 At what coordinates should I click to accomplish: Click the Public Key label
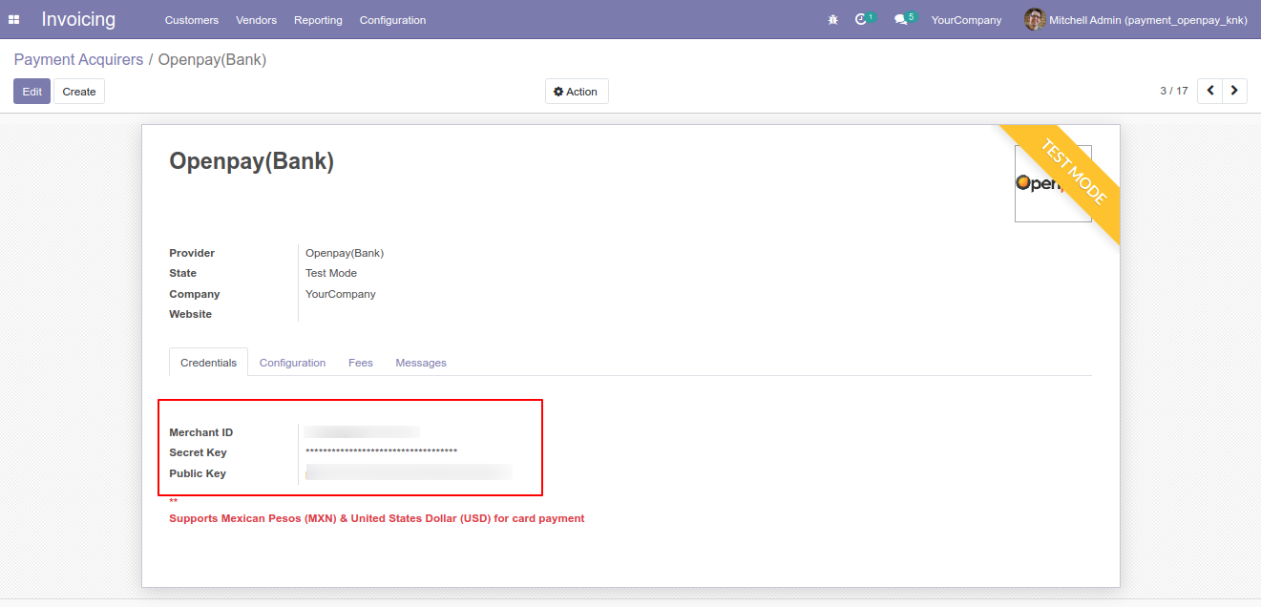point(198,473)
